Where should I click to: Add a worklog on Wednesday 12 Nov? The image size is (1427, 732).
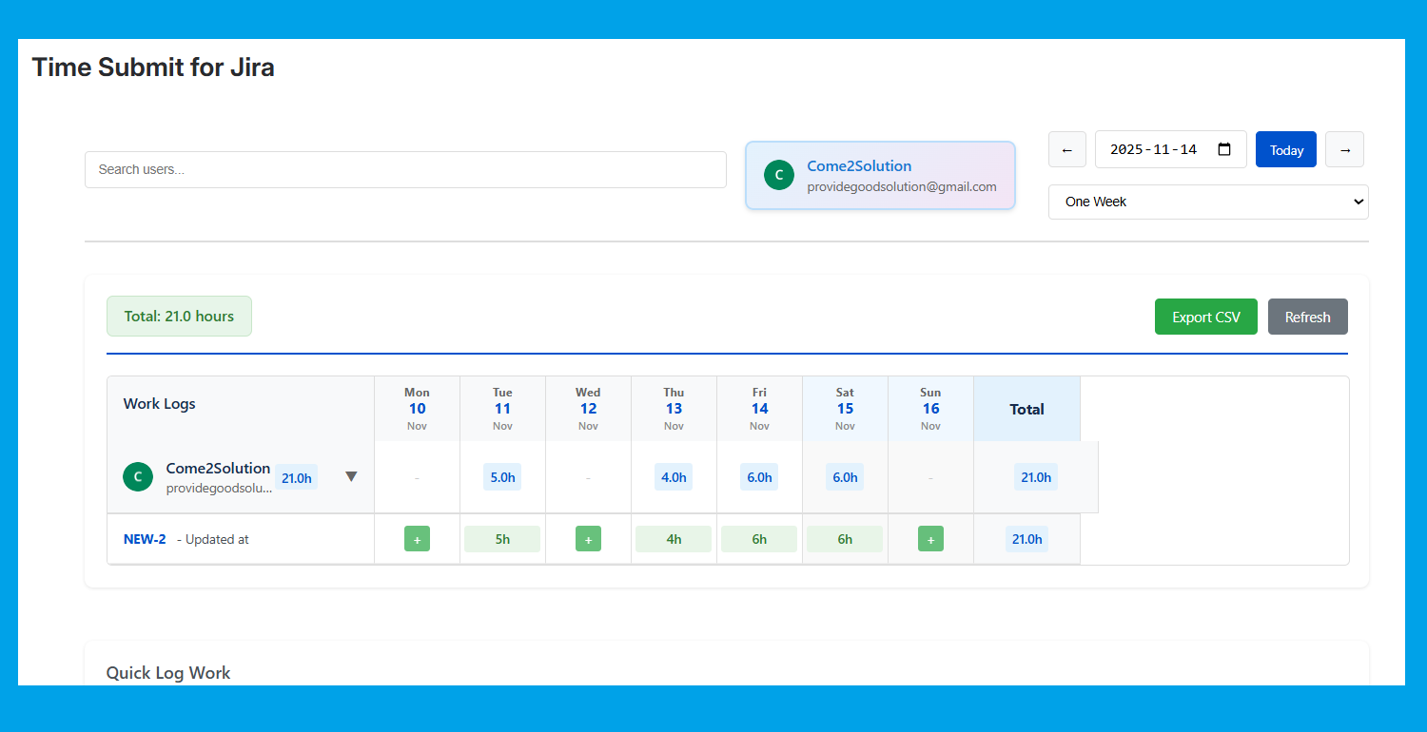point(588,538)
